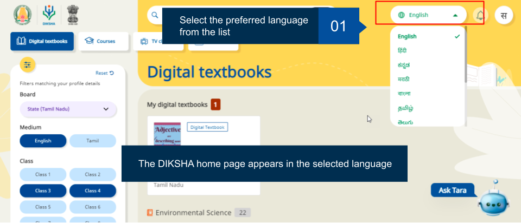Click the Ask Tara button

point(452,190)
